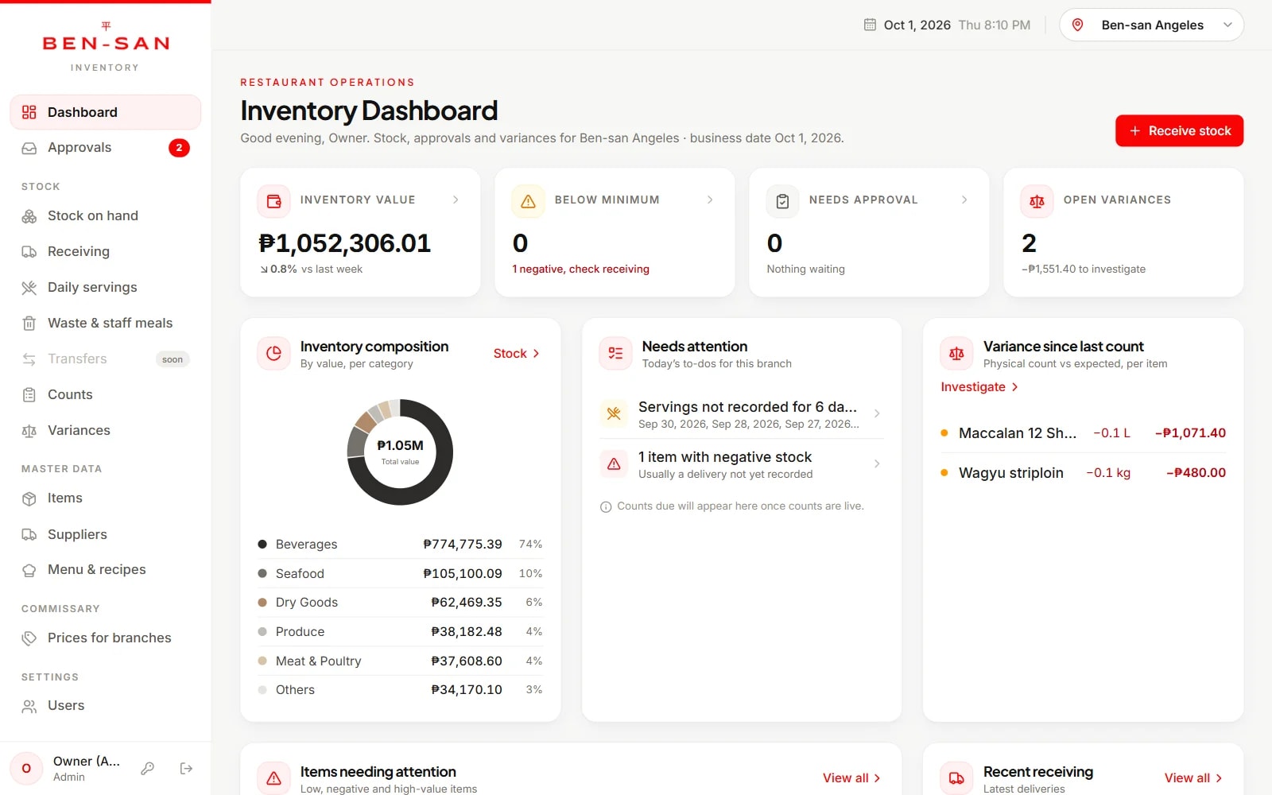
Task: Click the Daily servings utensils icon
Action: [x=29, y=288]
